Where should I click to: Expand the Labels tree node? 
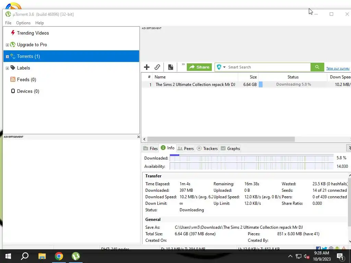(7, 68)
